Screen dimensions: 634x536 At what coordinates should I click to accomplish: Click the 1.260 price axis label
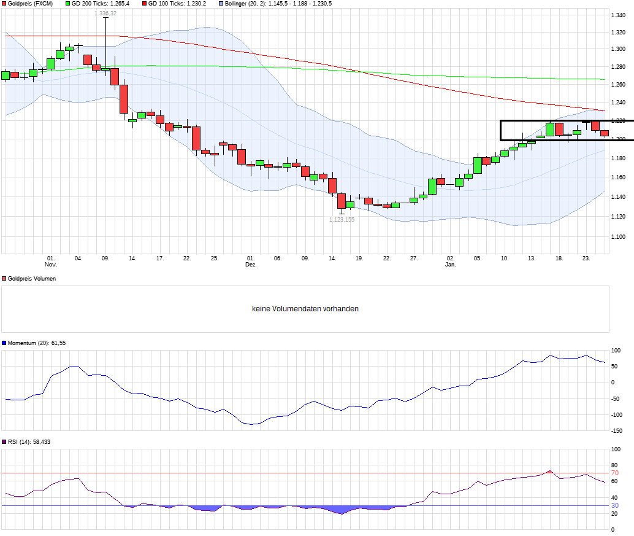(x=618, y=85)
